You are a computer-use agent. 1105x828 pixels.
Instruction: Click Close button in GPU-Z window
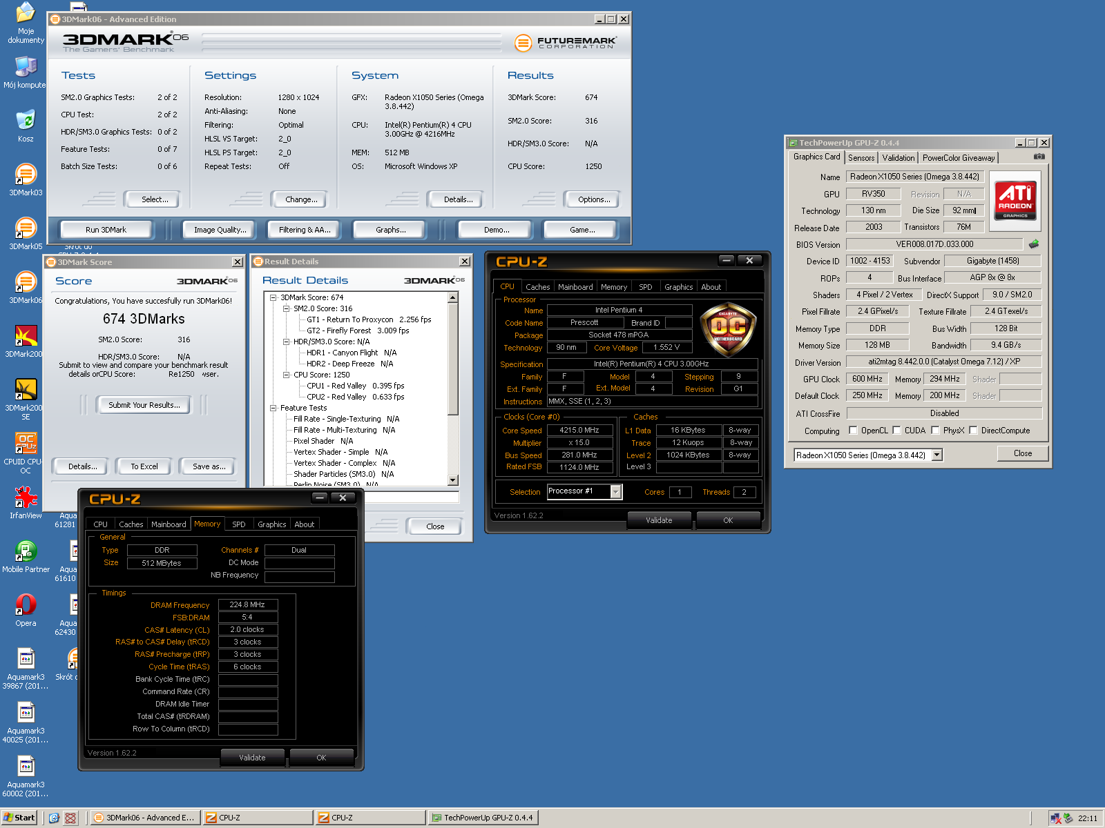(1023, 453)
